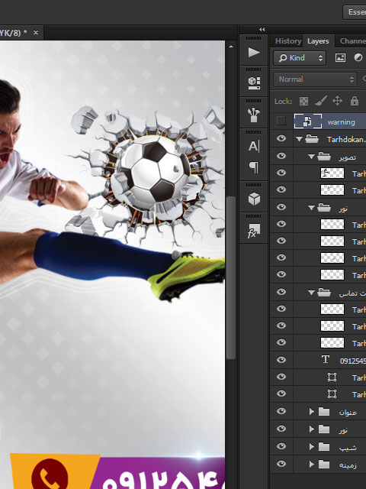Open the Paragraph panel icon
The height and width of the screenshot is (489, 366).
tap(254, 167)
